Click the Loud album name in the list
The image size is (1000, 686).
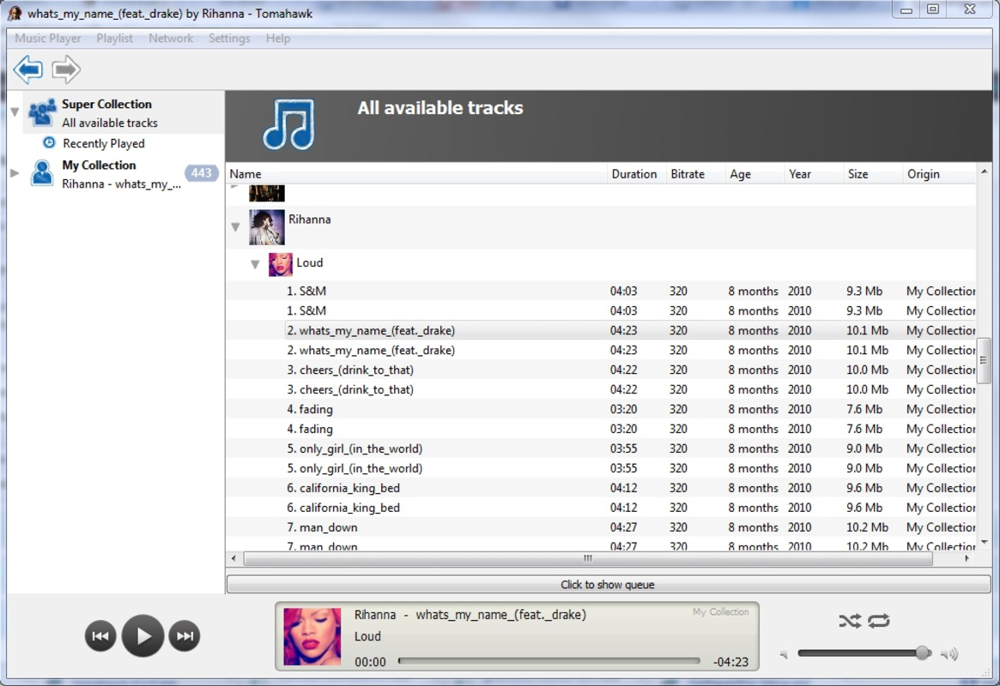pos(309,262)
